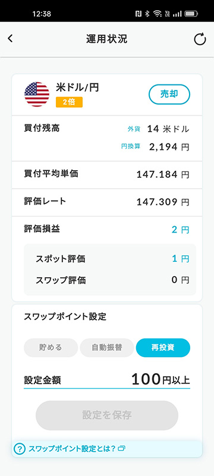Tap the external link icon beside スワップポイント設定とは
Screen dimensions: 214x476
coord(121,448)
